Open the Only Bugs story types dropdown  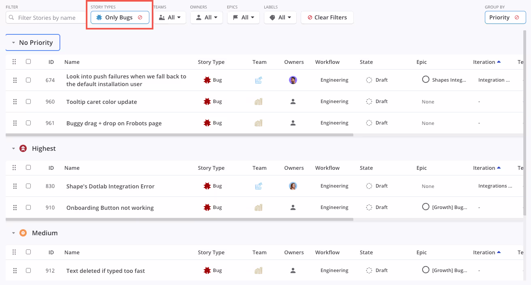point(120,17)
